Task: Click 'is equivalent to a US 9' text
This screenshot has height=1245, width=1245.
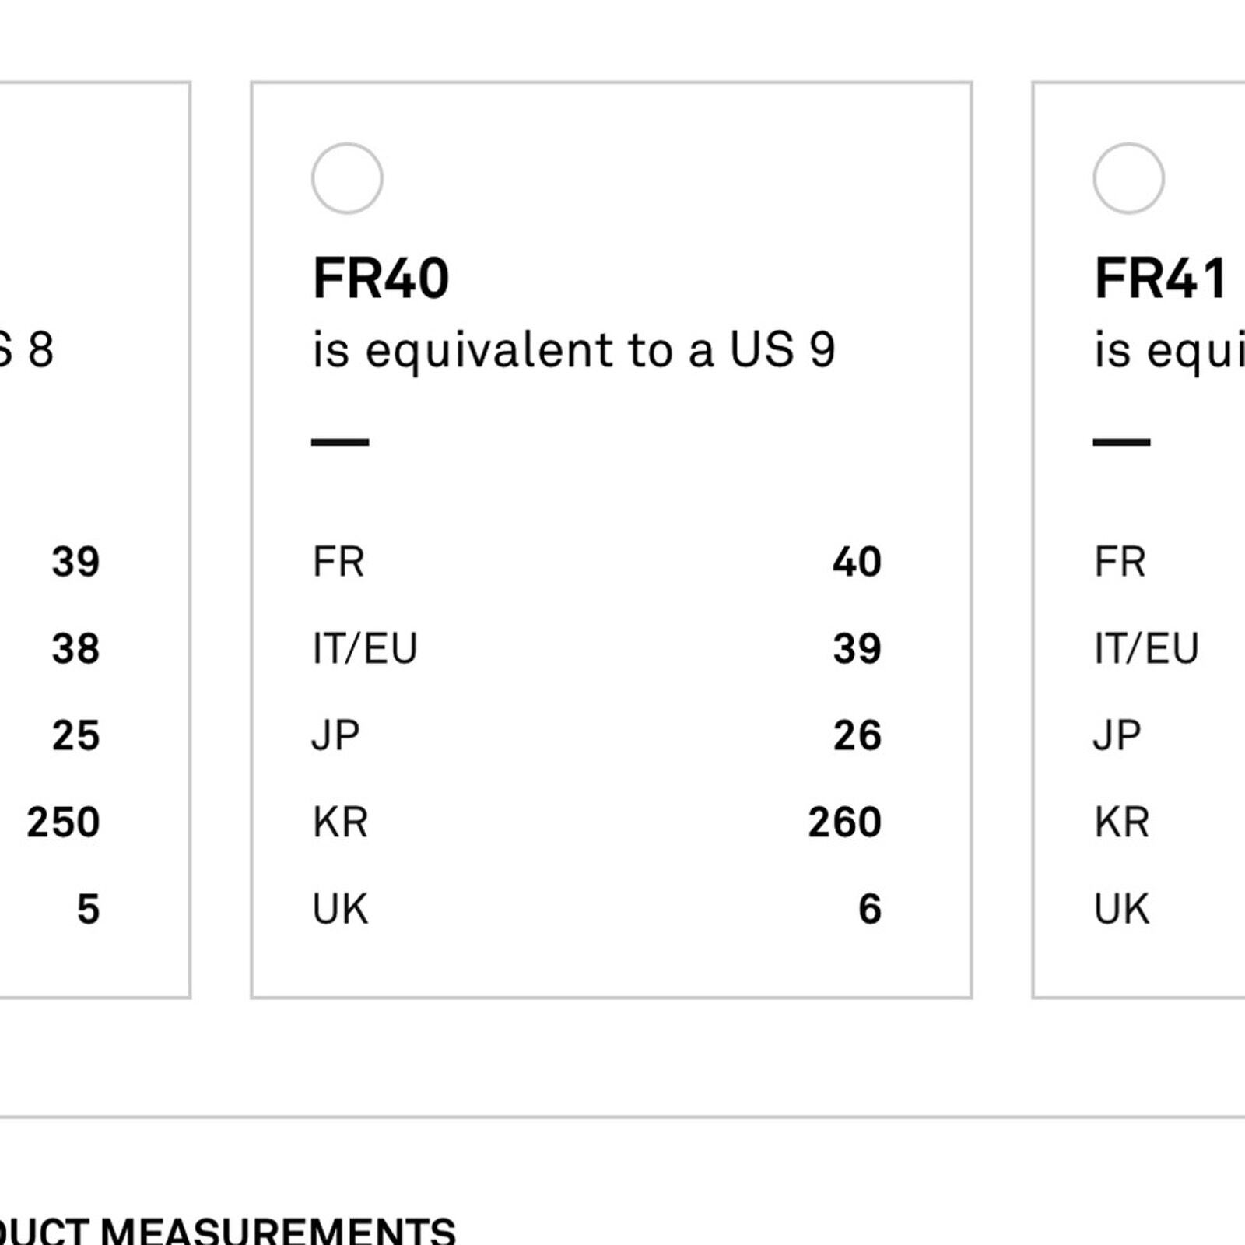Action: [x=574, y=350]
